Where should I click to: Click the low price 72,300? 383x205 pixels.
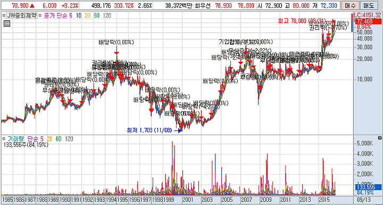click(329, 5)
